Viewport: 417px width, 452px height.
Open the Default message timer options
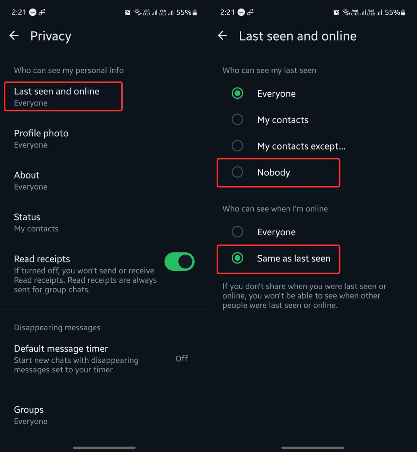(77, 358)
